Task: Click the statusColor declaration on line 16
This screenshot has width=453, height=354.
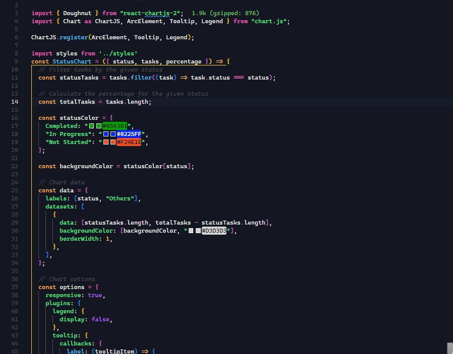Action: [x=79, y=118]
